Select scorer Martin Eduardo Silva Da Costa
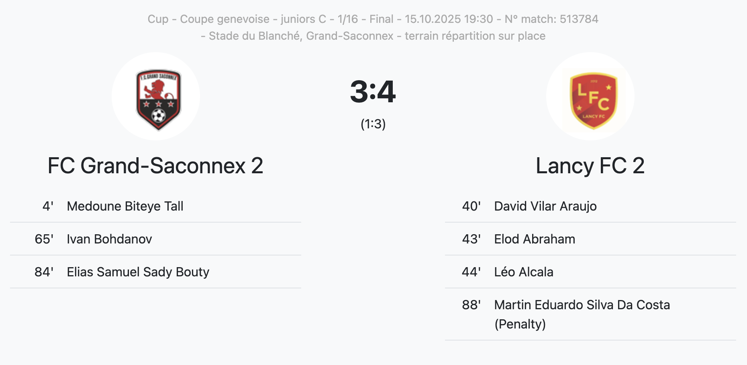Screen dimensions: 747x365 (582, 305)
